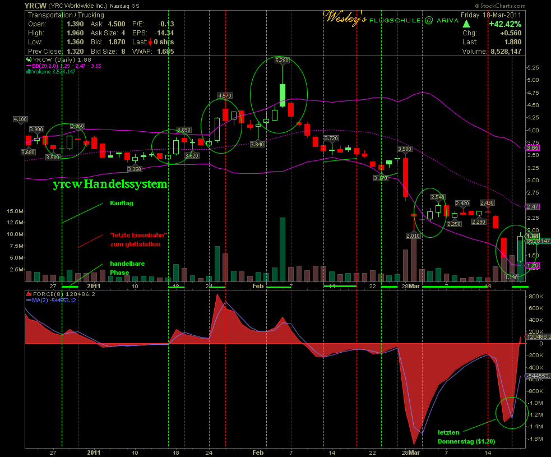Click the yrcw Handelssystem title text
The height and width of the screenshot is (457, 551).
point(110,184)
